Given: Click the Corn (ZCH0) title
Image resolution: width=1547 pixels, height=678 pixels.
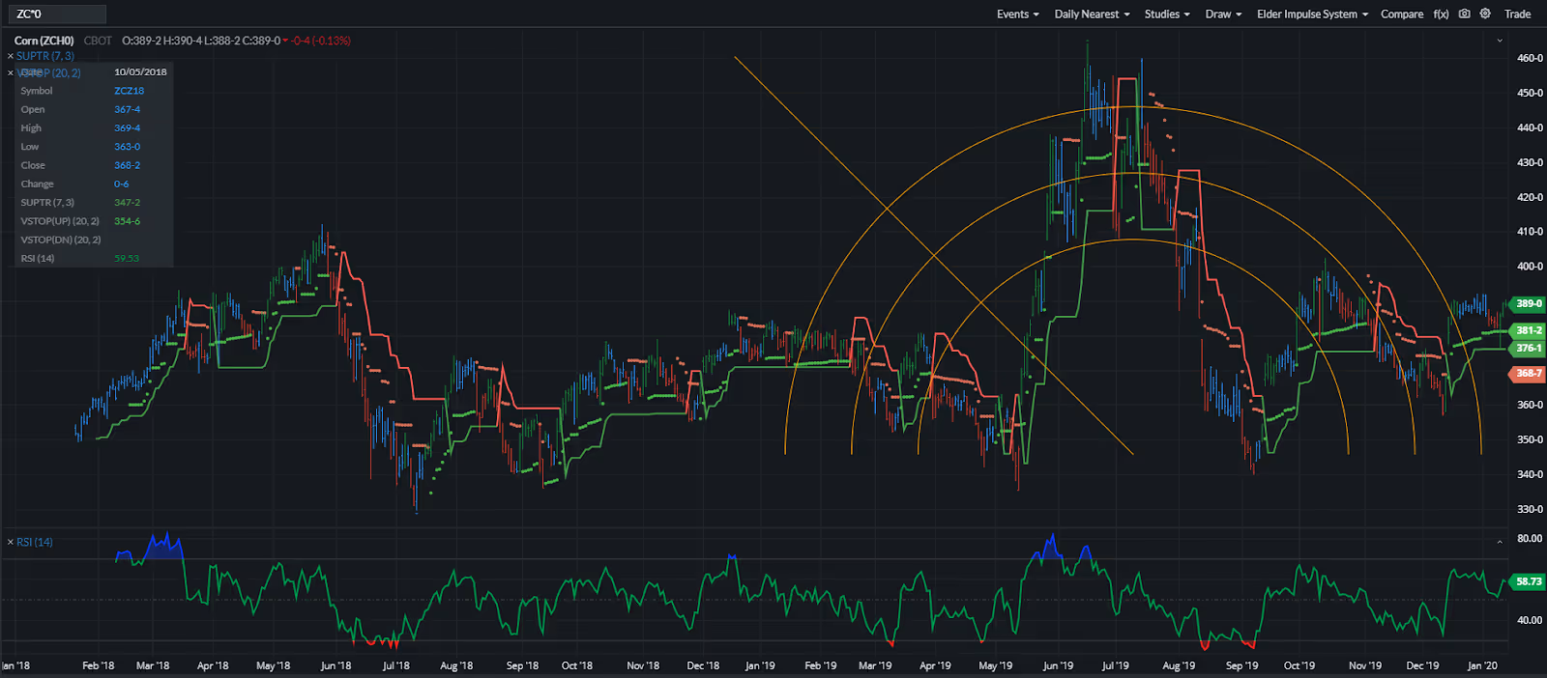Looking at the screenshot, I should point(44,41).
